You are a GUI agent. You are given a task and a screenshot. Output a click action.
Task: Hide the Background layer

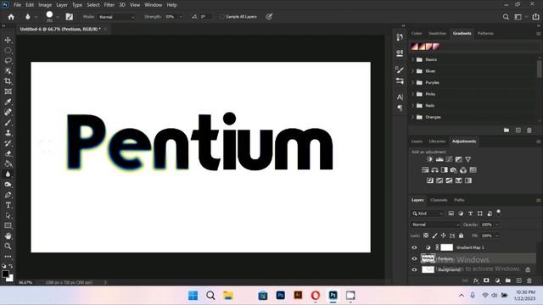pyautogui.click(x=414, y=269)
